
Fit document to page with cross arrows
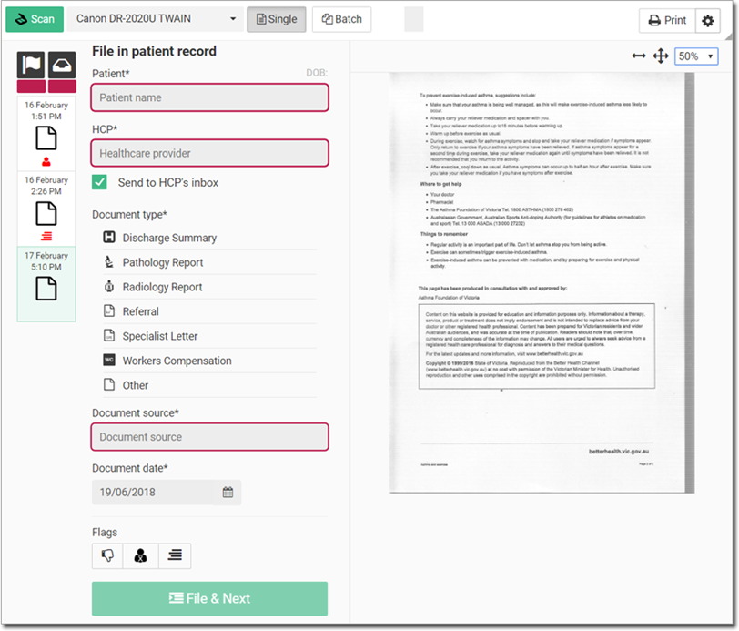pos(661,56)
